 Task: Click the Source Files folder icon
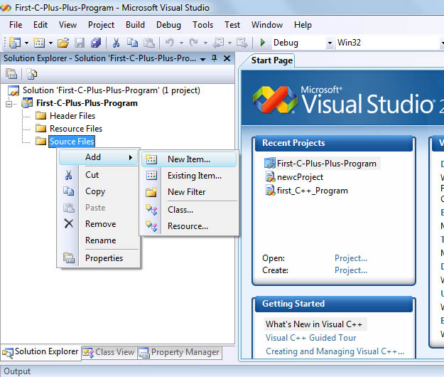pos(40,141)
